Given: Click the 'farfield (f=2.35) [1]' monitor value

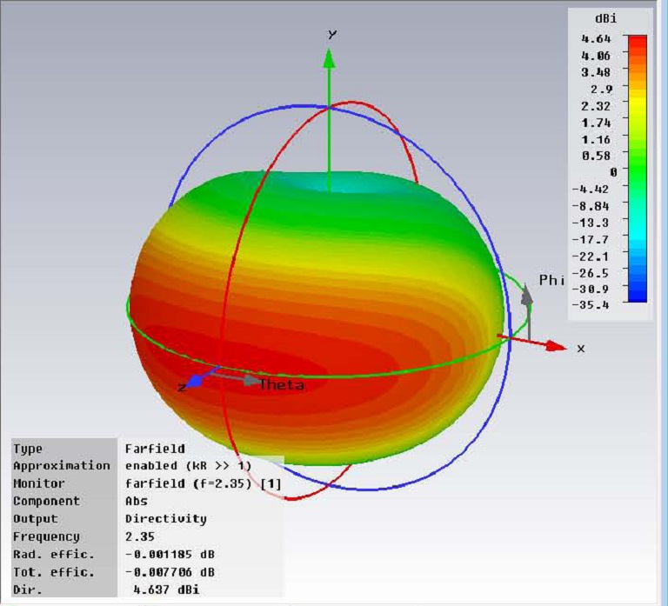Looking at the screenshot, I should coord(204,483).
